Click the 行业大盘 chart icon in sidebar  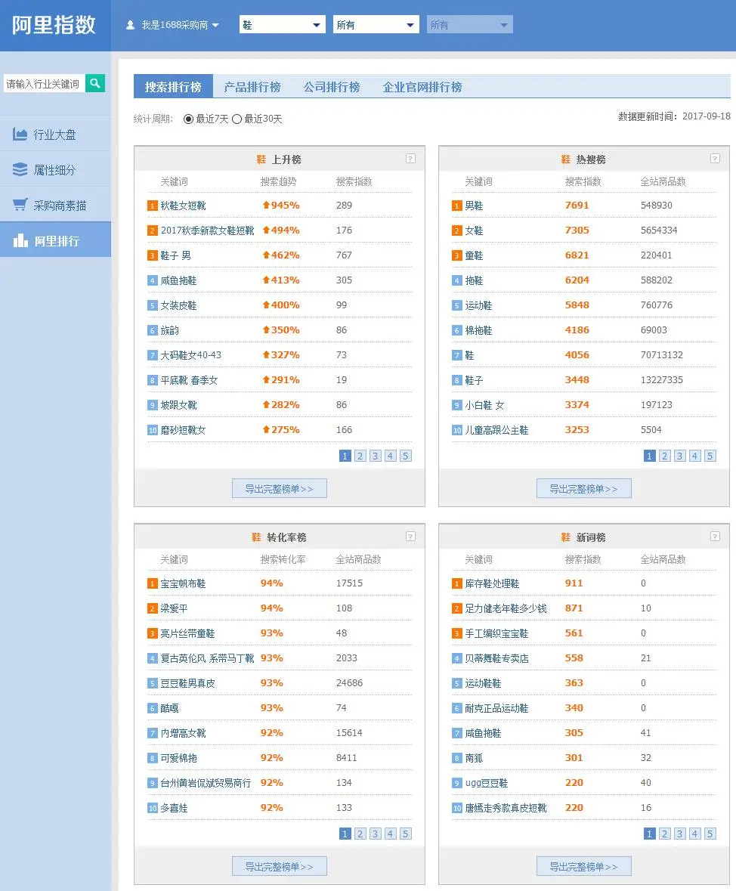pos(20,135)
